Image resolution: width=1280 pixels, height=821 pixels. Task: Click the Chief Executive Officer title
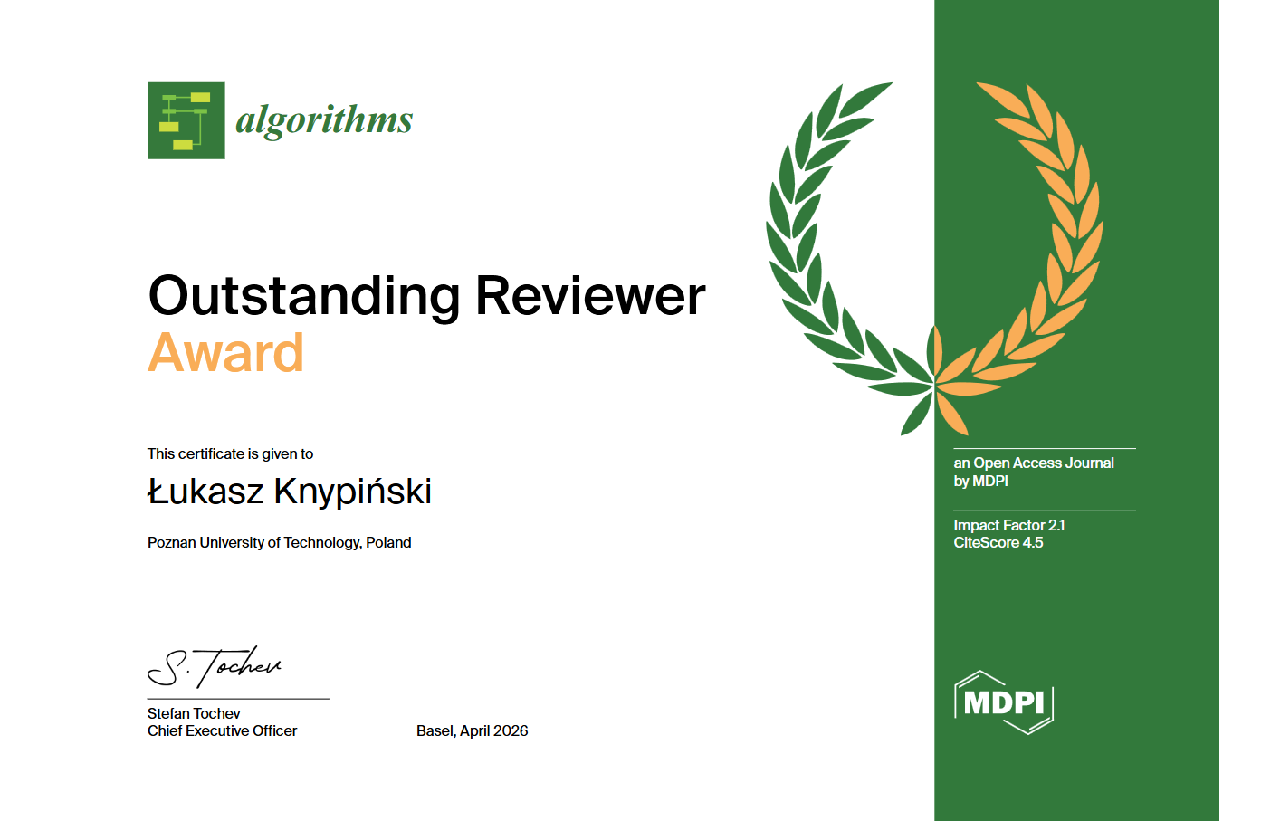222,730
